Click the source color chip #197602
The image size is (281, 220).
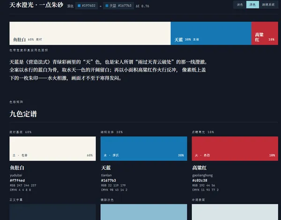tap(87, 6)
